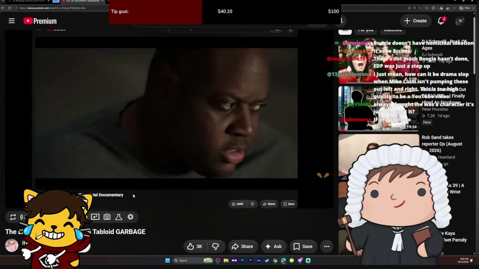The image size is (479, 269).
Task: Click Share under the embedded video
Action: 269,204
